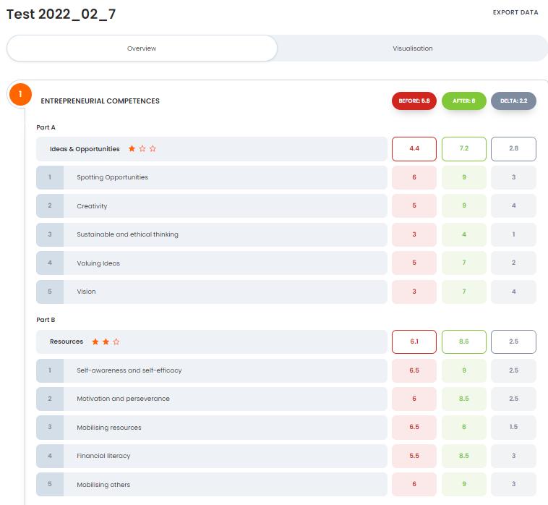Select the Resources header row

click(x=211, y=341)
